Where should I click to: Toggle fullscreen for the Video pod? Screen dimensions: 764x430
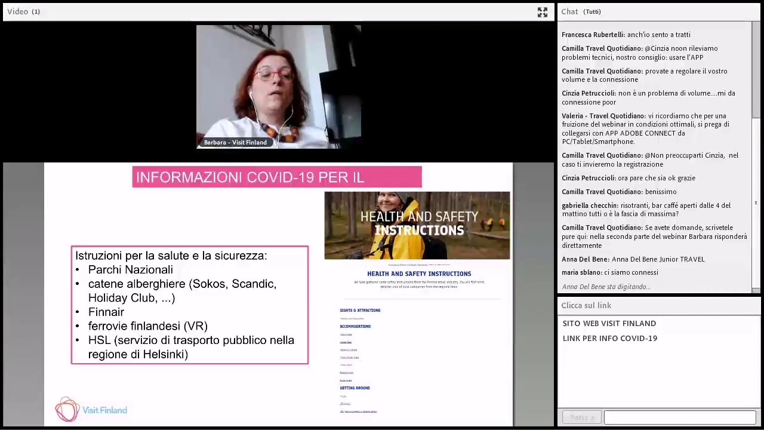(x=542, y=12)
